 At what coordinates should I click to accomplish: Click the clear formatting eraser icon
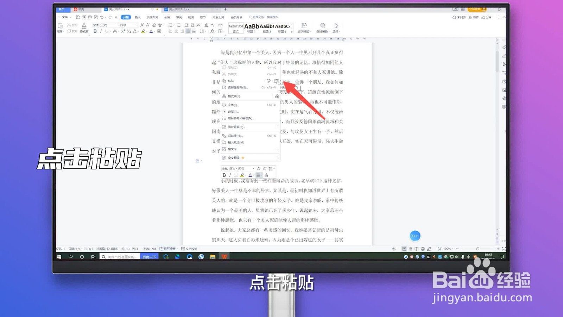pos(154,25)
